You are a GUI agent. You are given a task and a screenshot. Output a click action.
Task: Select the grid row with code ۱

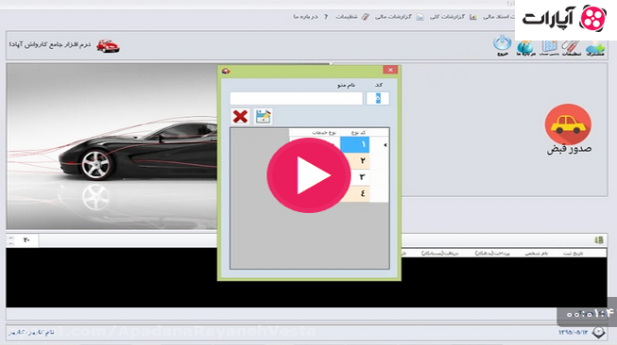[339, 145]
